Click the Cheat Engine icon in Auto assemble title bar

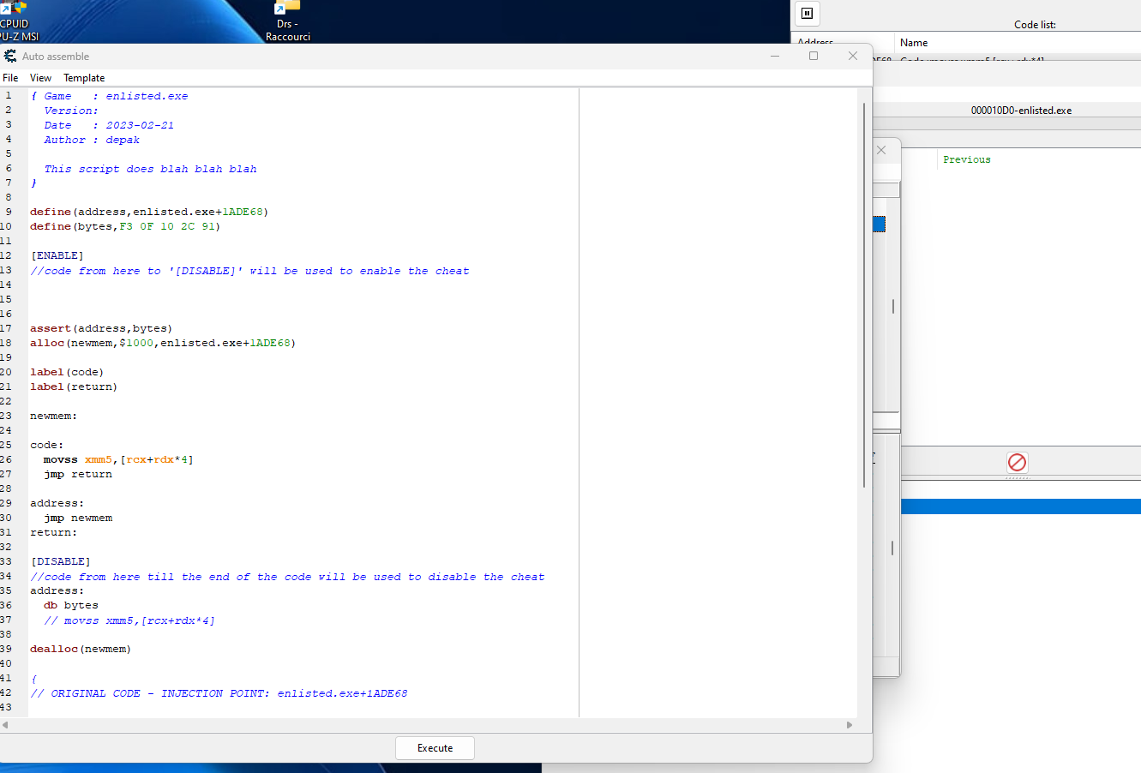click(10, 57)
